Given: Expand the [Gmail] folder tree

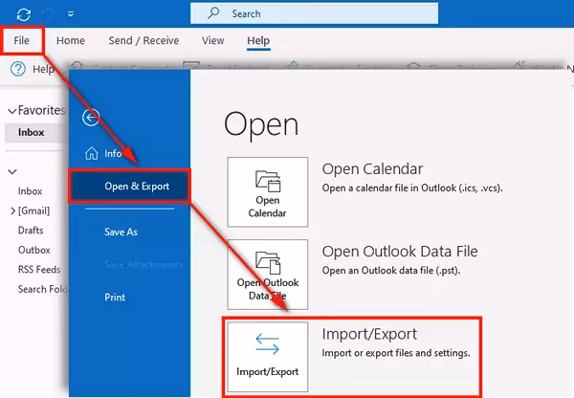Looking at the screenshot, I should tap(12, 210).
